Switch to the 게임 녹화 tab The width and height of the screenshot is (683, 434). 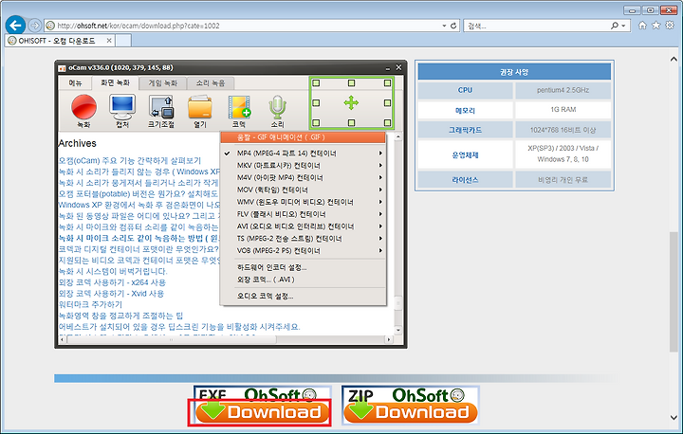[163, 83]
